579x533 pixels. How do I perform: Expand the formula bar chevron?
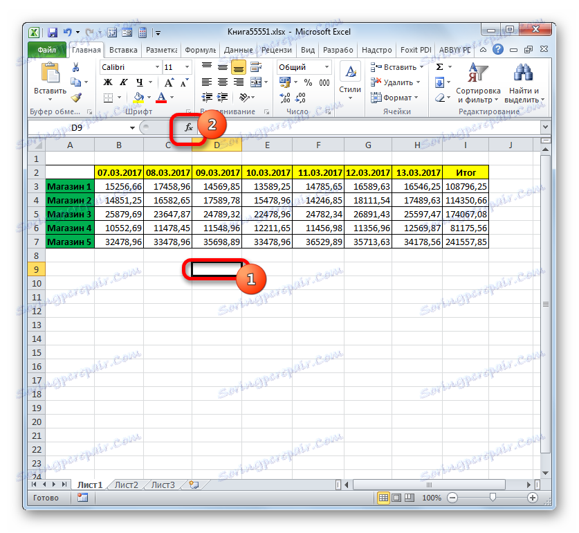coord(545,127)
